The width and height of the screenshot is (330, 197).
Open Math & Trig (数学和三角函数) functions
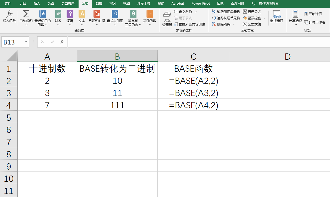(133, 18)
